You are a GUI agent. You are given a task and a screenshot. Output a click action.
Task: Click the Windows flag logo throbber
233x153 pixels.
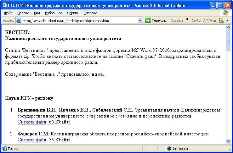click(226, 13)
